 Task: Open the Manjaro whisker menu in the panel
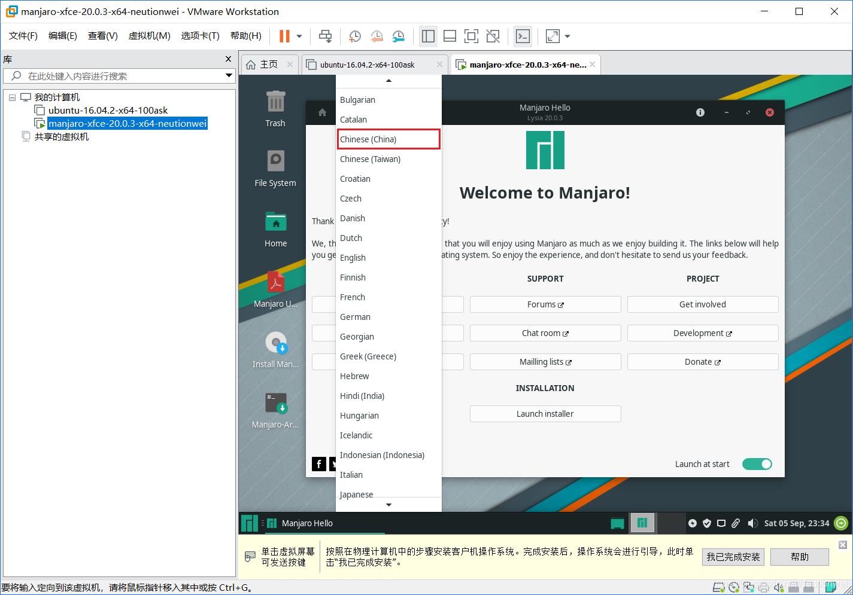pos(250,523)
